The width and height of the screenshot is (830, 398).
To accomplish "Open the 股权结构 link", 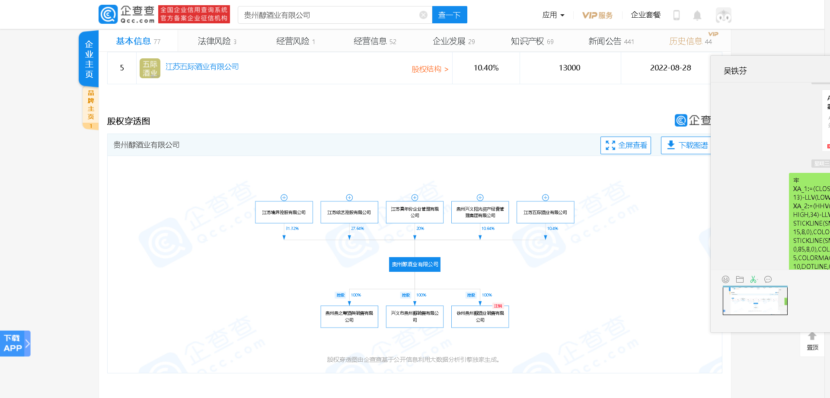I will (430, 69).
